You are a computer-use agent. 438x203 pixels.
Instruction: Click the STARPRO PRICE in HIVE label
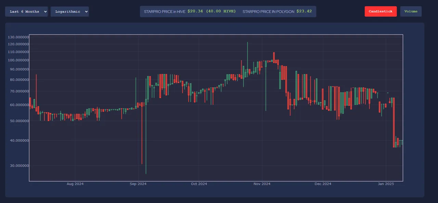point(165,11)
